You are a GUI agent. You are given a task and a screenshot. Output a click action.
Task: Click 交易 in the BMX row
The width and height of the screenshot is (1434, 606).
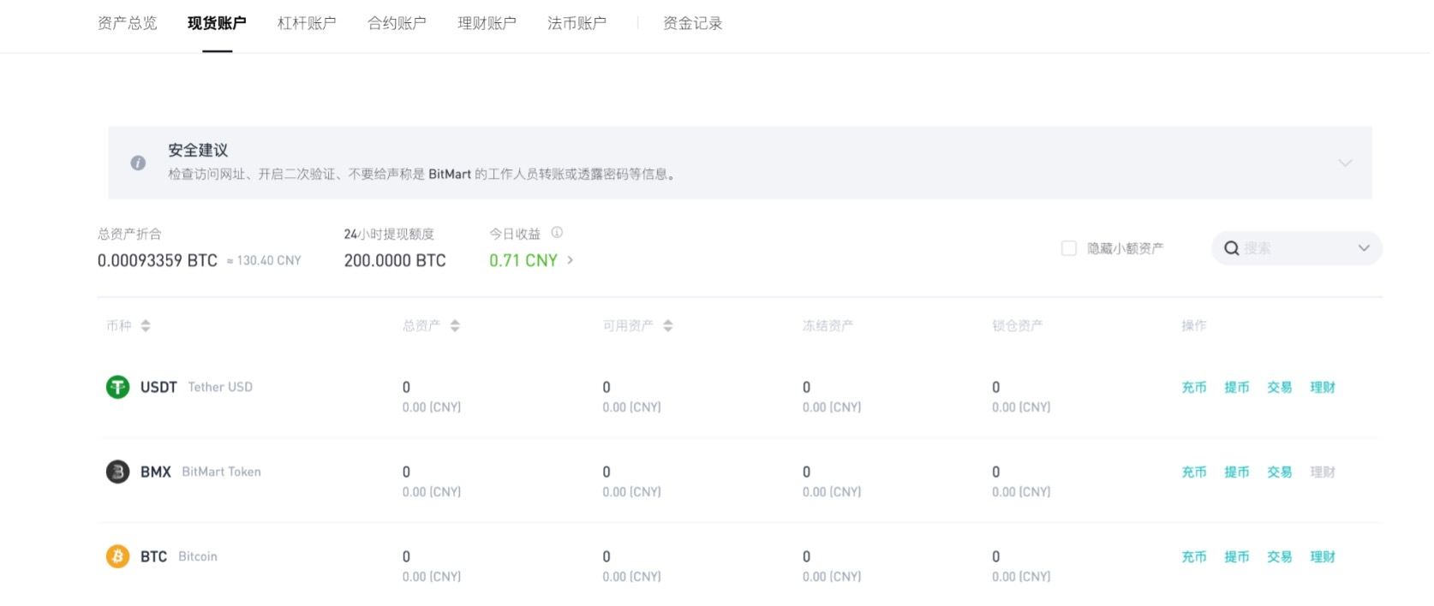click(1279, 472)
